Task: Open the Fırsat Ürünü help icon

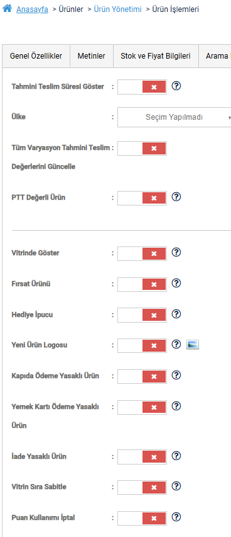Action: pyautogui.click(x=176, y=283)
